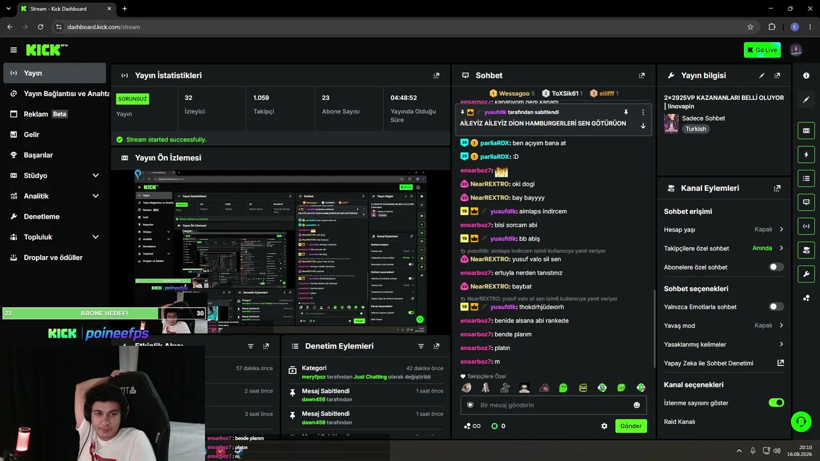Open Hesap yaşı setting chevron
This screenshot has width=820, height=461.
[x=781, y=229]
